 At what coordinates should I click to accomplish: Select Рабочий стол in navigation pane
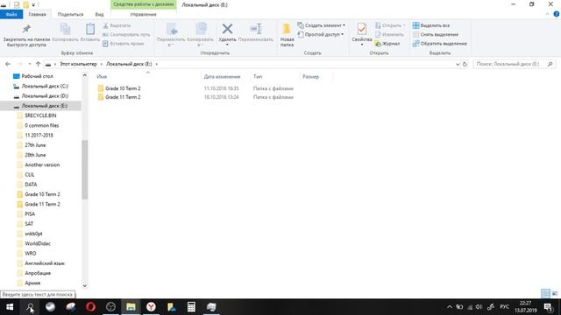(37, 76)
